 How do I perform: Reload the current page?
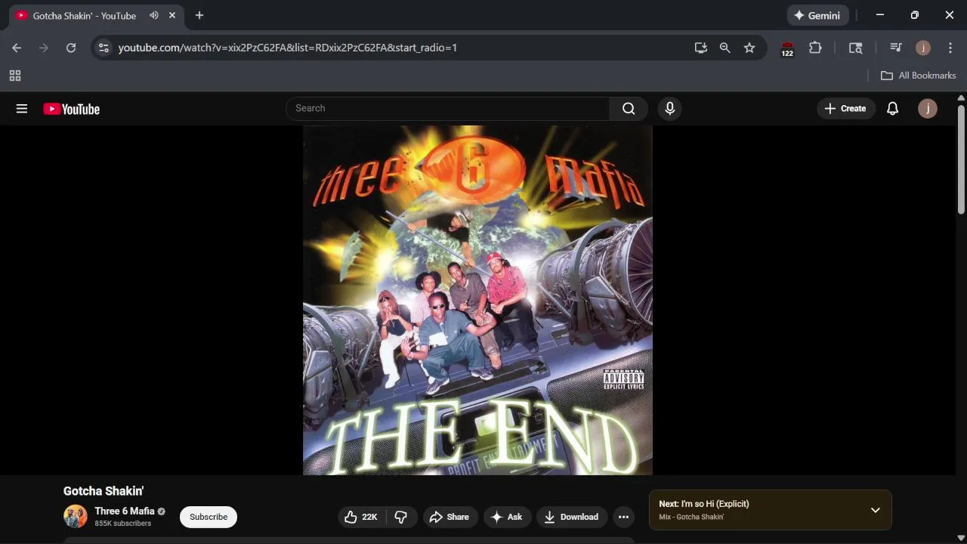[71, 48]
